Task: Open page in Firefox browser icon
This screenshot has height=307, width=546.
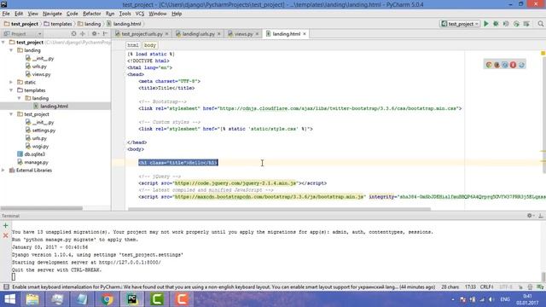Action: [497, 65]
